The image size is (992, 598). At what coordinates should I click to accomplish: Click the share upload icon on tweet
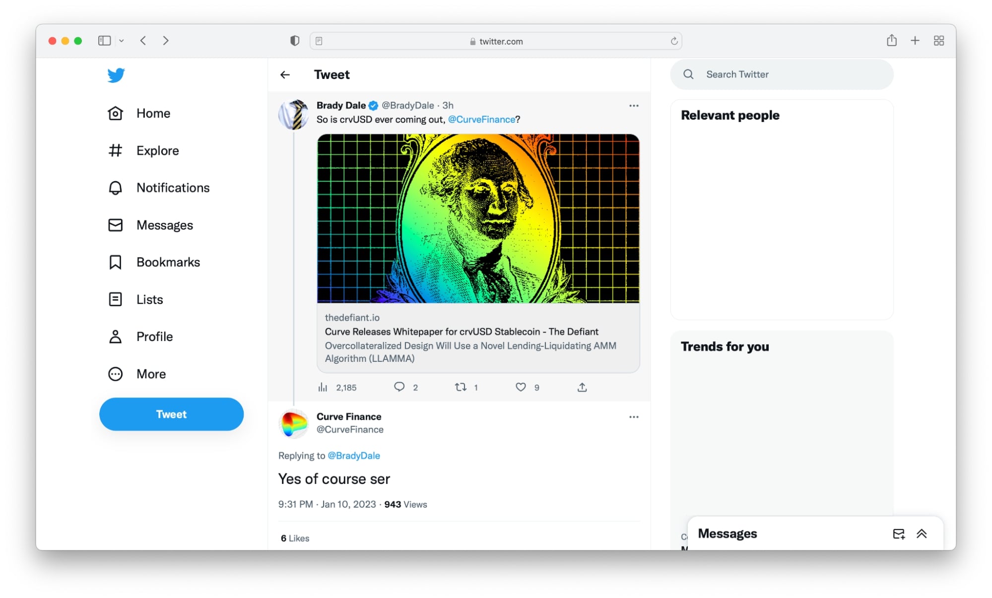[582, 387]
